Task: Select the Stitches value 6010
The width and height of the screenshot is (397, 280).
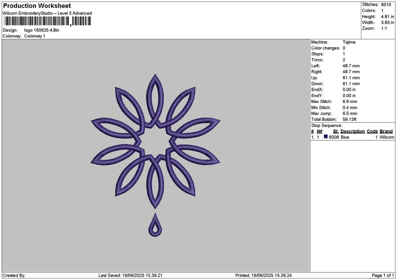Action: coord(386,5)
